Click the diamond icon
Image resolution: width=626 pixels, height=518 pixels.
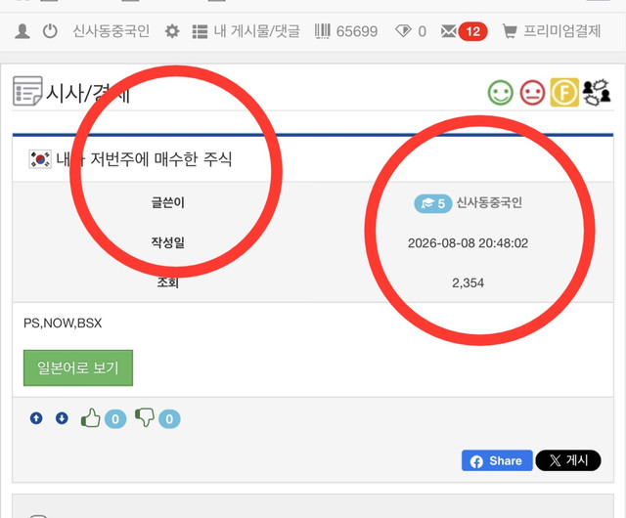coord(403,31)
